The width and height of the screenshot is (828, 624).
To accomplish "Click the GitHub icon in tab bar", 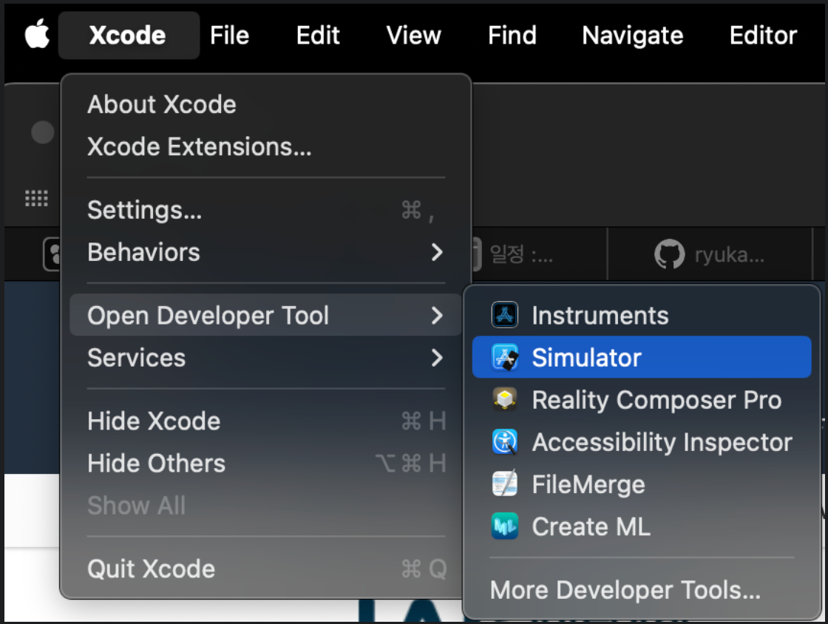I will click(670, 255).
